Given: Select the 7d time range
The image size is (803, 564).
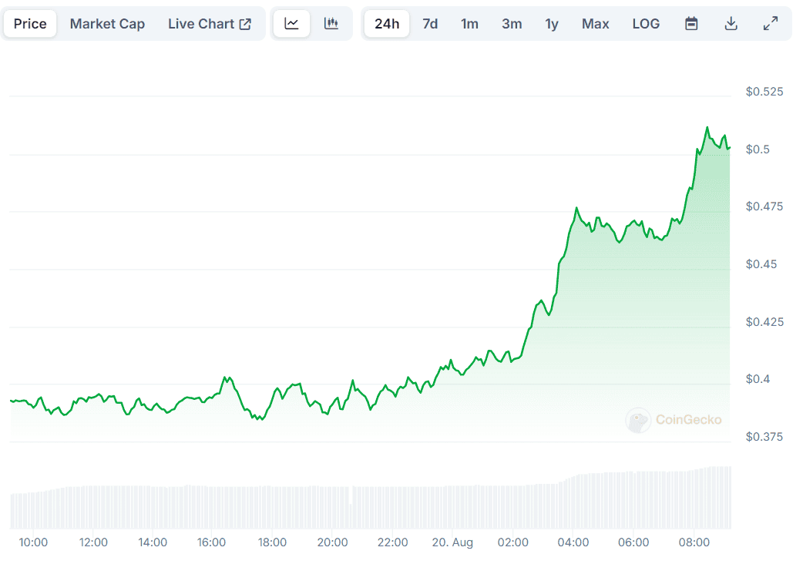Looking at the screenshot, I should pyautogui.click(x=430, y=24).
